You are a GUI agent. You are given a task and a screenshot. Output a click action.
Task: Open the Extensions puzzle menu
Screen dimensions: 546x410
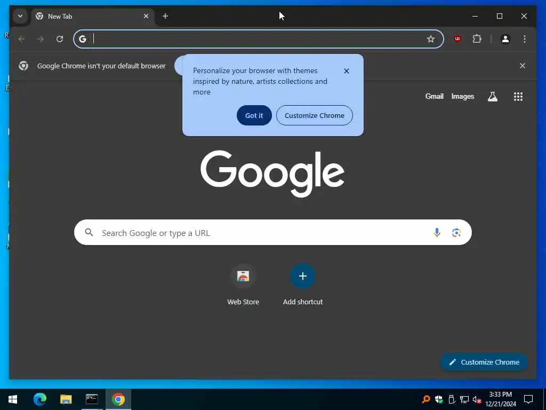tap(477, 38)
